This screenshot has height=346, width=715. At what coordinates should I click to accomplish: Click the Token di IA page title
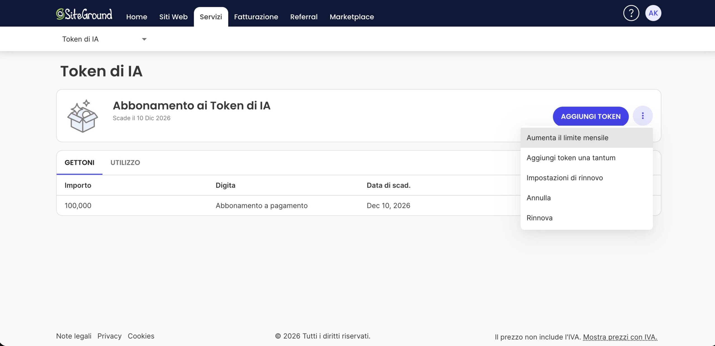point(101,71)
